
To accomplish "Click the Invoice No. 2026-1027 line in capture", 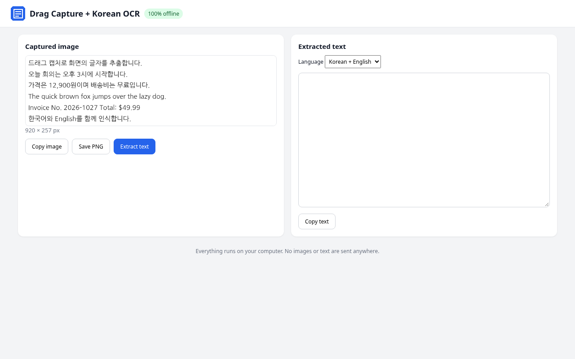I will pos(84,108).
